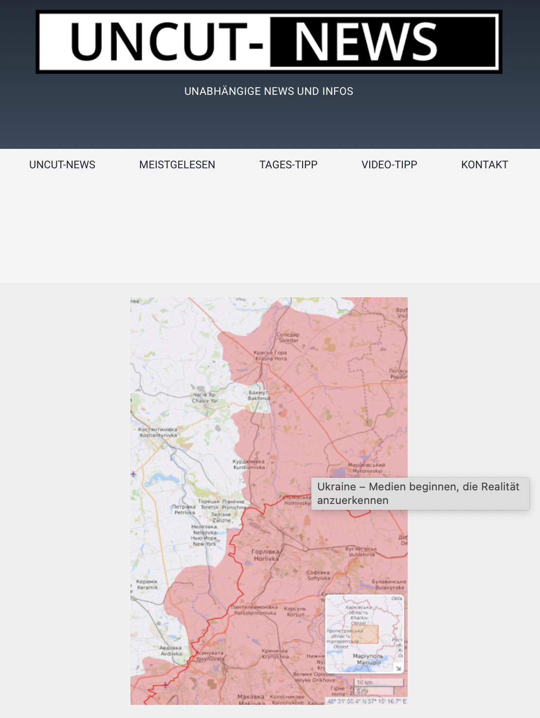
Task: Go to the TAGES-TIPP section
Action: click(x=288, y=165)
